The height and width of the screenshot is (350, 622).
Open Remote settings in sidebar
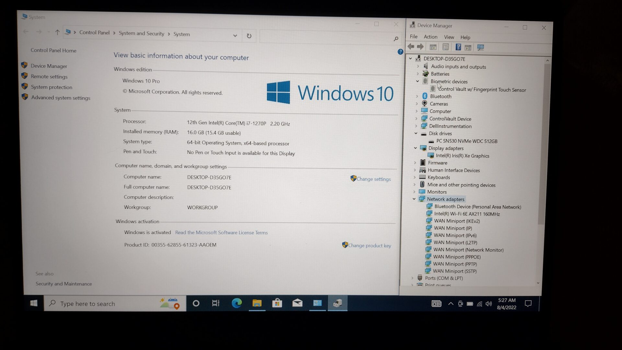coord(49,76)
